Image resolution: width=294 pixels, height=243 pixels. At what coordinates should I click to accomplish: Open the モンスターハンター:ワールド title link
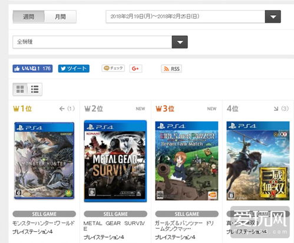(44, 223)
